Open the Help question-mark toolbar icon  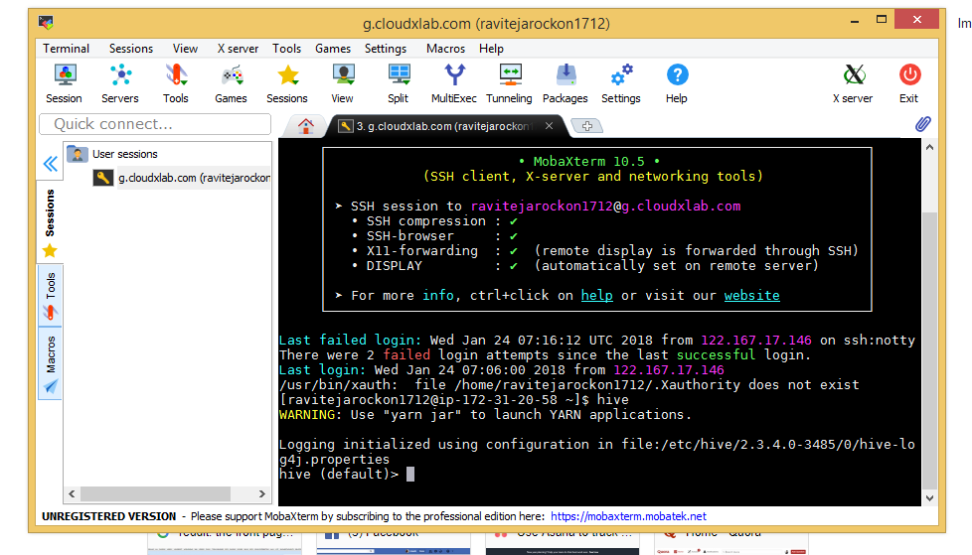tap(677, 83)
